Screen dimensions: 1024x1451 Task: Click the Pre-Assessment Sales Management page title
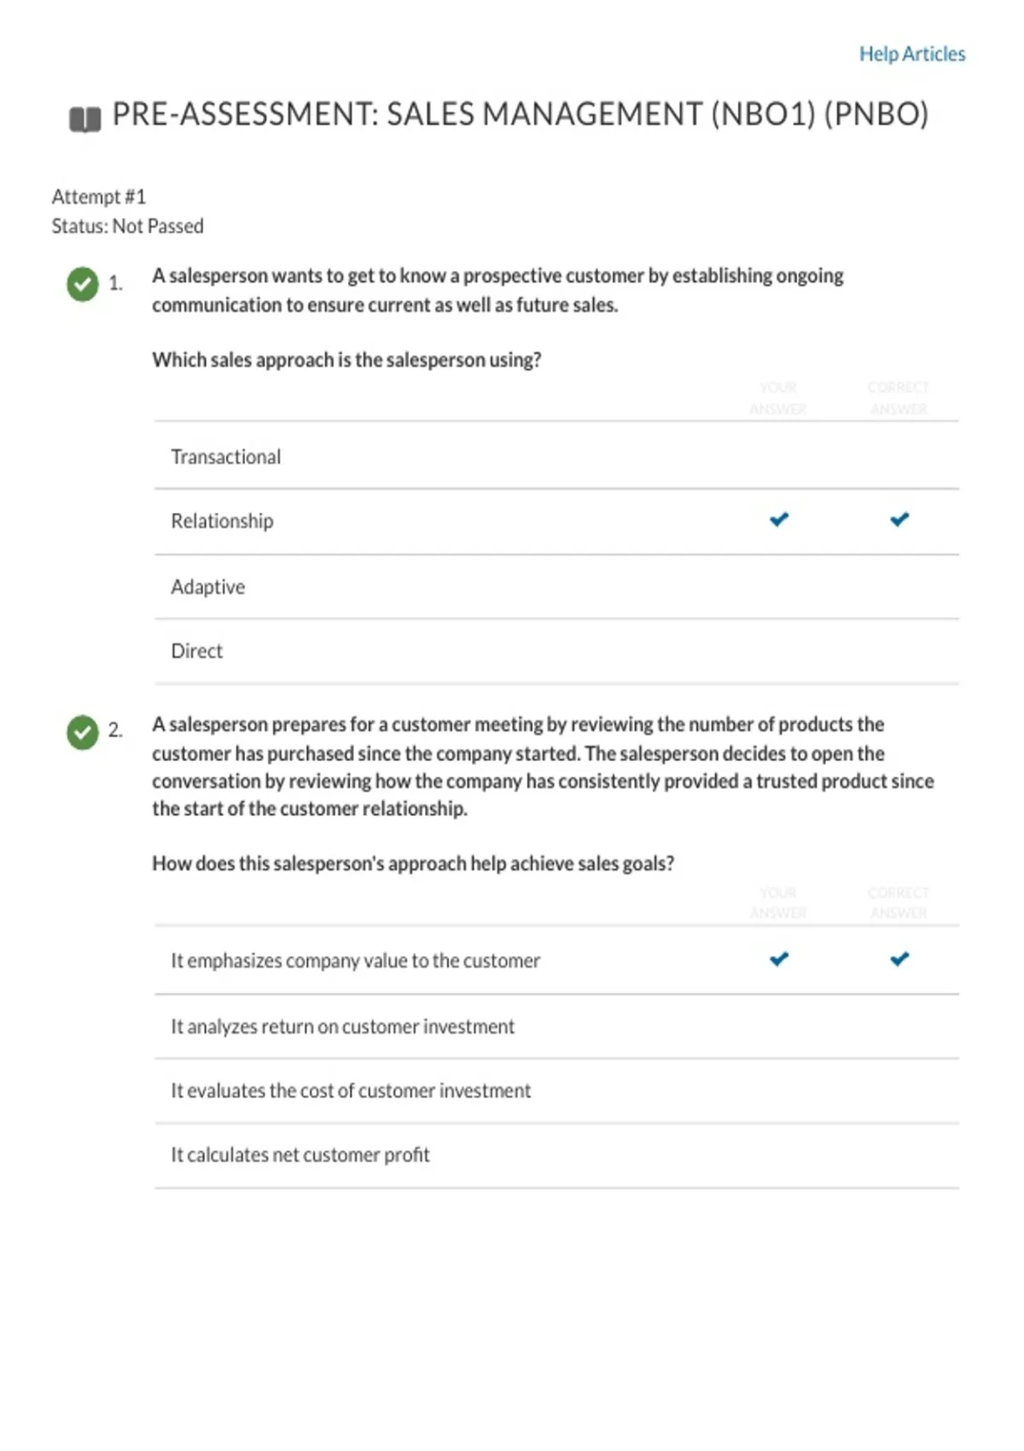520,114
